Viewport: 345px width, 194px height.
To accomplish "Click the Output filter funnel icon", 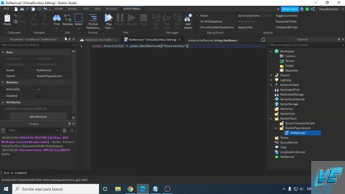I will pos(3,130).
